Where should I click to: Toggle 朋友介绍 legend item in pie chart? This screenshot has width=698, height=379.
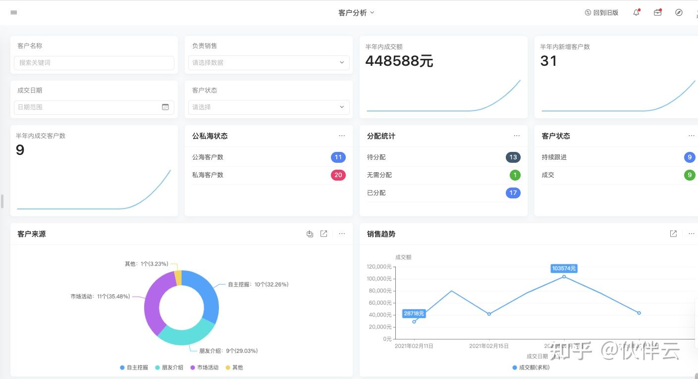(x=169, y=368)
